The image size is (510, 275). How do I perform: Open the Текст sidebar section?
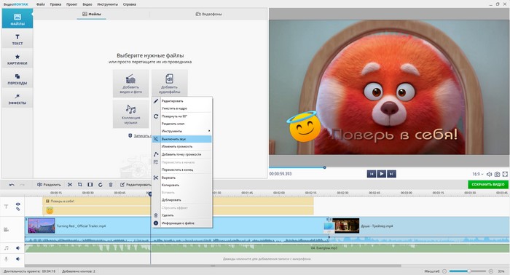[x=17, y=39]
